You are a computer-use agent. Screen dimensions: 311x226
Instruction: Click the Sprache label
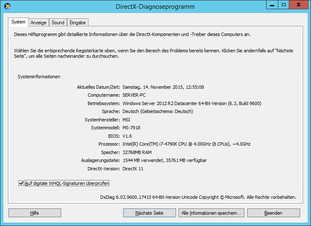111,111
